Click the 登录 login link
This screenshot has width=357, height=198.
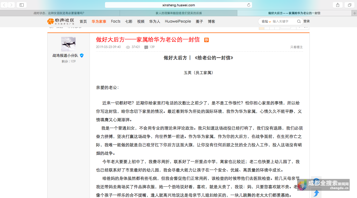pyautogui.click(x=307, y=21)
